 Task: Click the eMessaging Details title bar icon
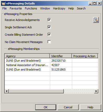(4, 3)
